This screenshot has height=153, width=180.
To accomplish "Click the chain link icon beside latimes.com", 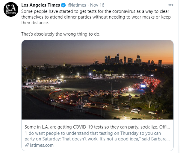I will pyautogui.click(x=27, y=145).
